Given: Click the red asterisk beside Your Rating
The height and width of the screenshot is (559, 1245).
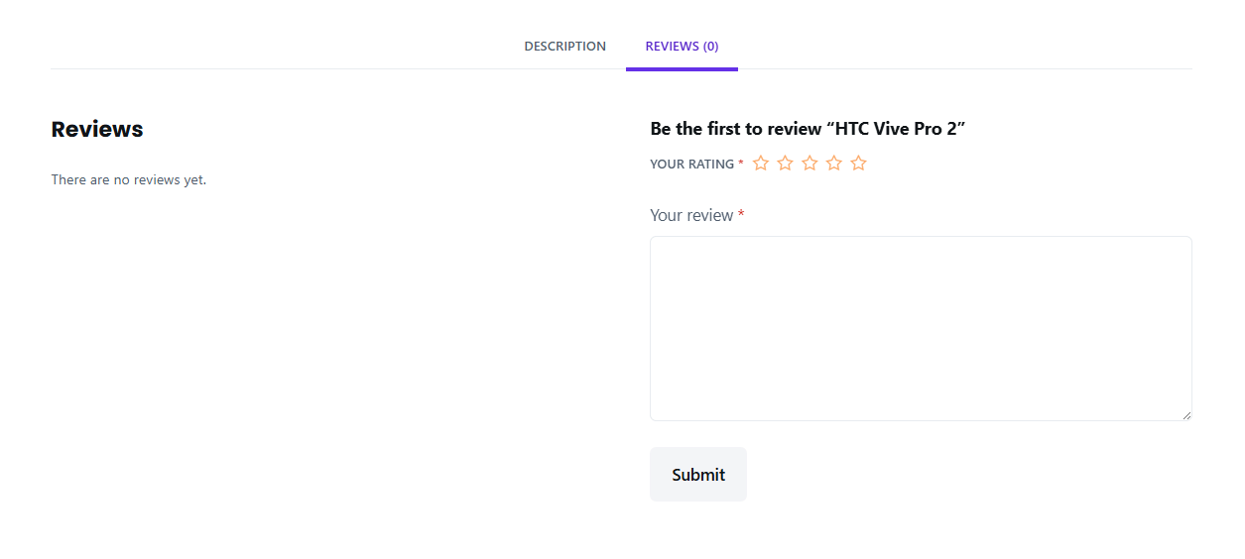Looking at the screenshot, I should click(x=741, y=164).
